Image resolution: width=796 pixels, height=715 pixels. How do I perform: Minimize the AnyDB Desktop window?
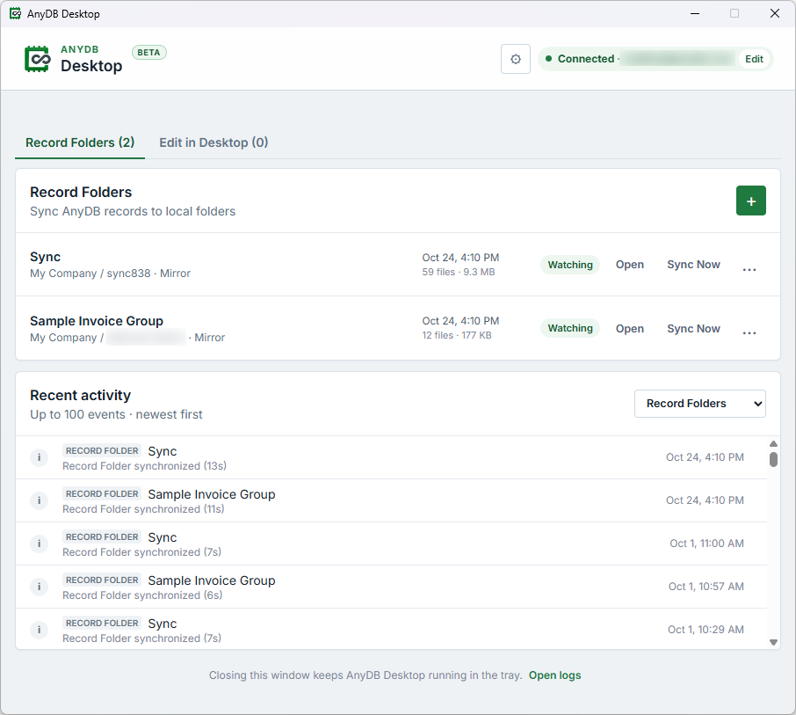(x=695, y=14)
